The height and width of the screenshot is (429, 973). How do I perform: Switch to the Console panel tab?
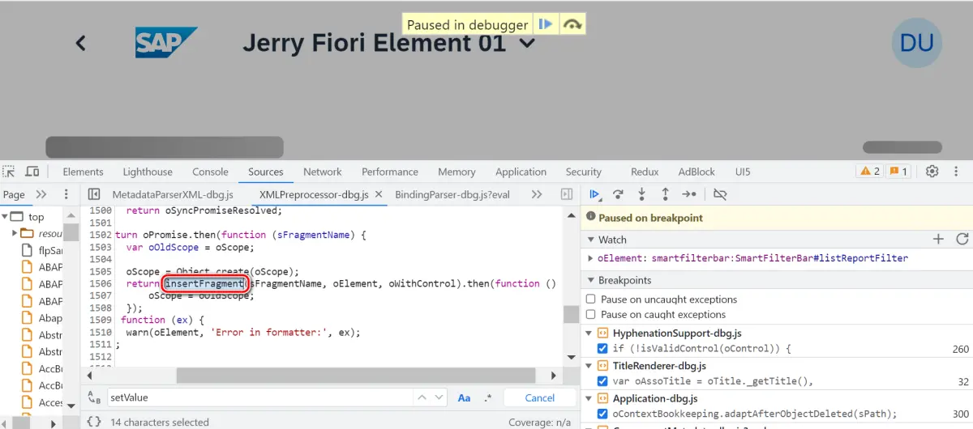(210, 172)
